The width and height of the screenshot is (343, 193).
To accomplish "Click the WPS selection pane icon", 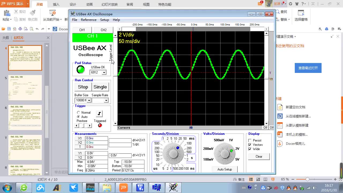I will (x=301, y=13).
